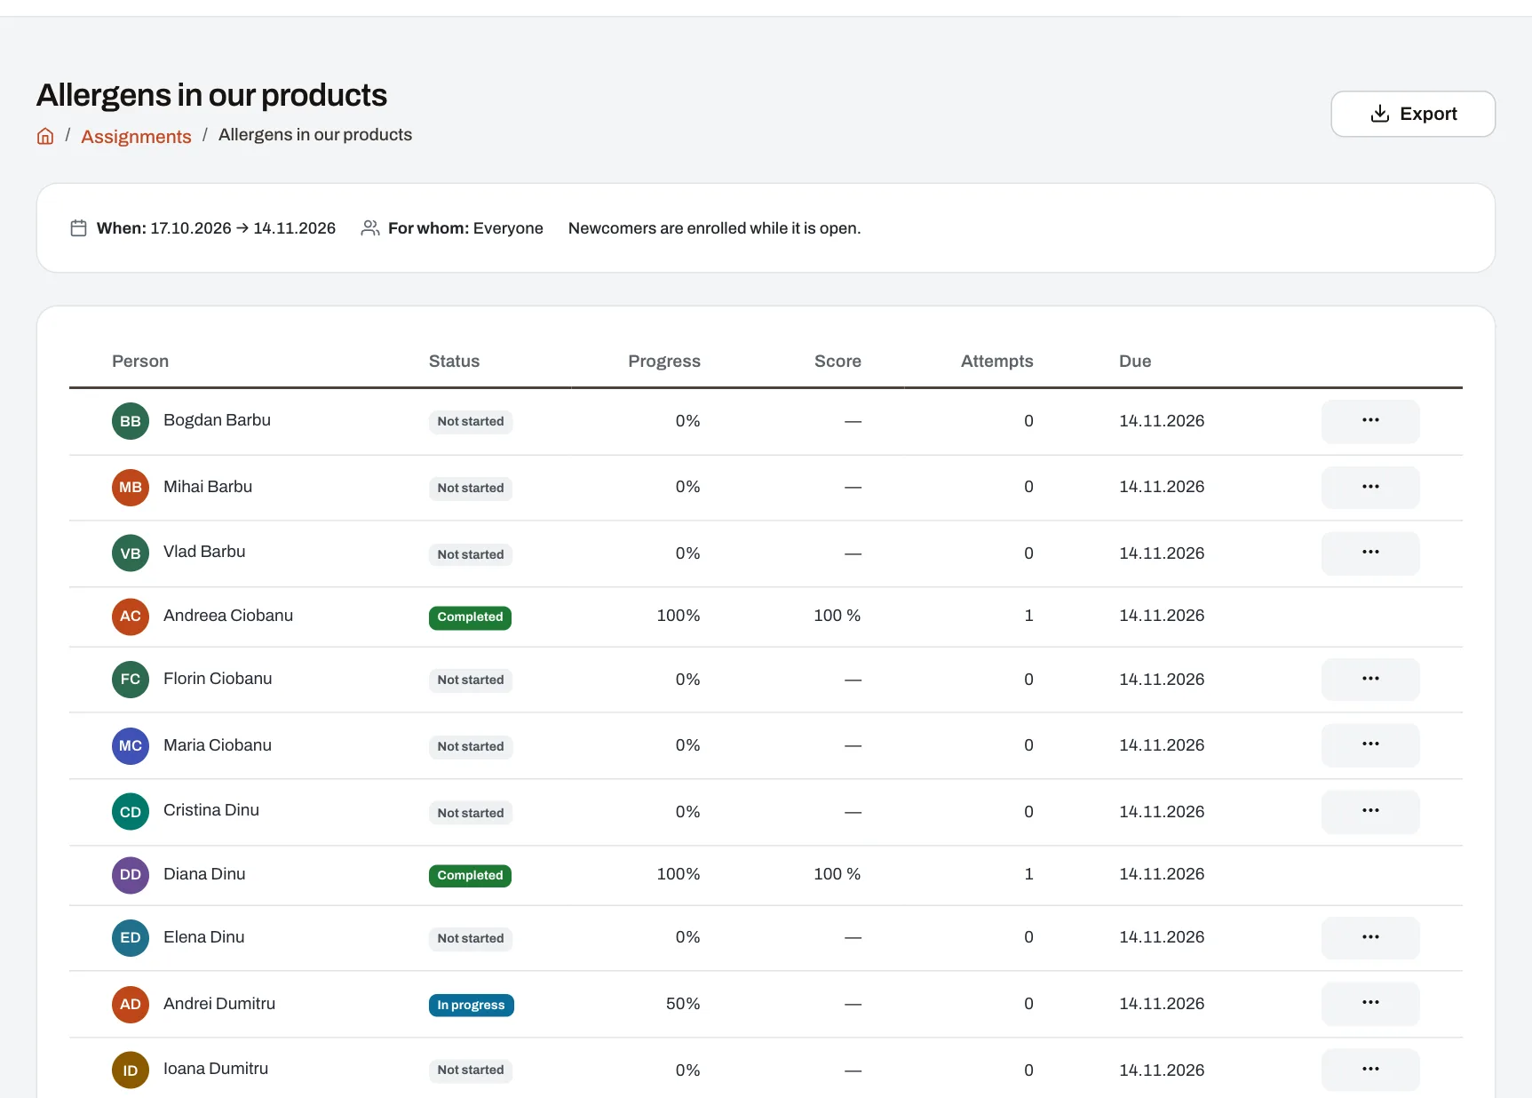The image size is (1532, 1098).
Task: Click the name Diana Dinu
Action: [x=204, y=874]
